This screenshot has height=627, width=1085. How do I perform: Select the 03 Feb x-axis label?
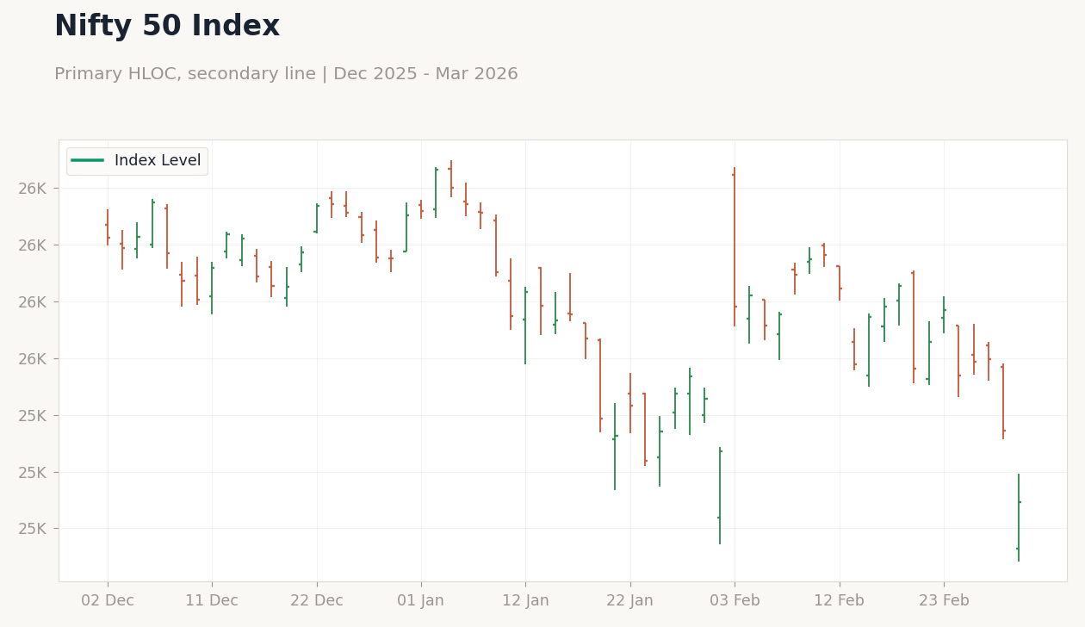click(735, 601)
